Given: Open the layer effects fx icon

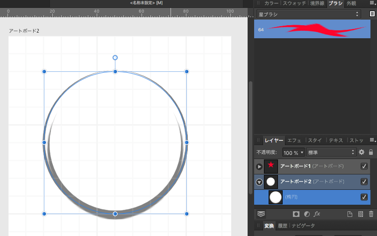Looking at the screenshot, I should coord(317,214).
